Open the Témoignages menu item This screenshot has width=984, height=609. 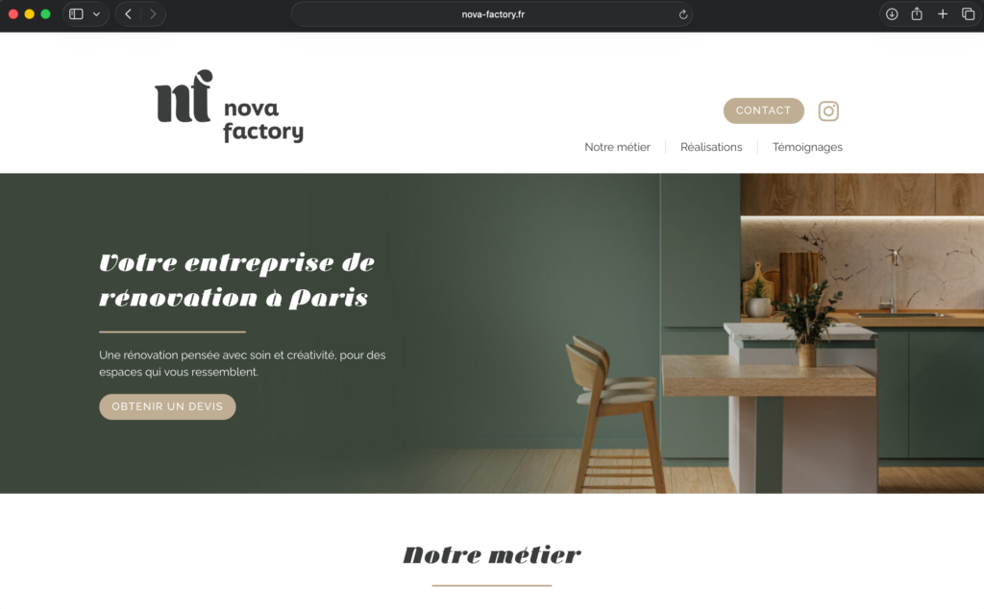(807, 147)
